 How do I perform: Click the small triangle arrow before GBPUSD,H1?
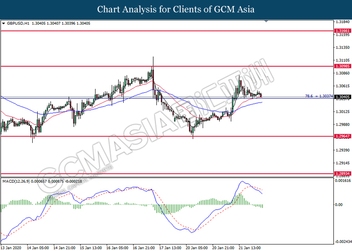click(x=4, y=23)
